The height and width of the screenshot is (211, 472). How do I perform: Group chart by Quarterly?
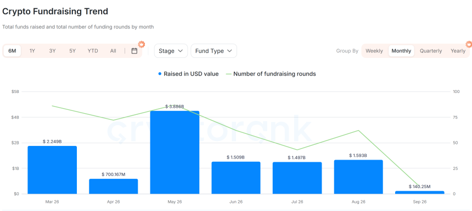[x=431, y=51]
